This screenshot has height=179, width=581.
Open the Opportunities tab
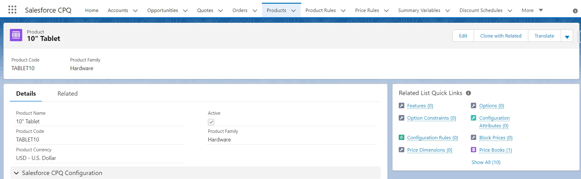pyautogui.click(x=163, y=10)
